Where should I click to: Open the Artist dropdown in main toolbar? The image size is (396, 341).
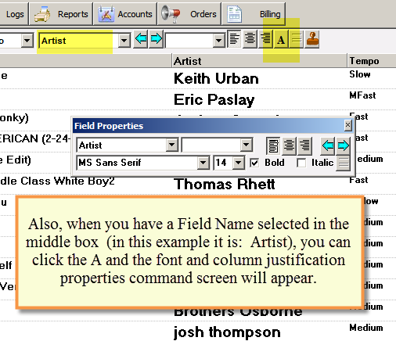point(124,41)
